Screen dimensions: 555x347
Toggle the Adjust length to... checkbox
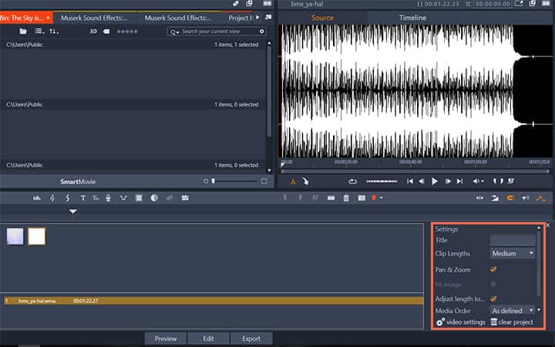493,298
